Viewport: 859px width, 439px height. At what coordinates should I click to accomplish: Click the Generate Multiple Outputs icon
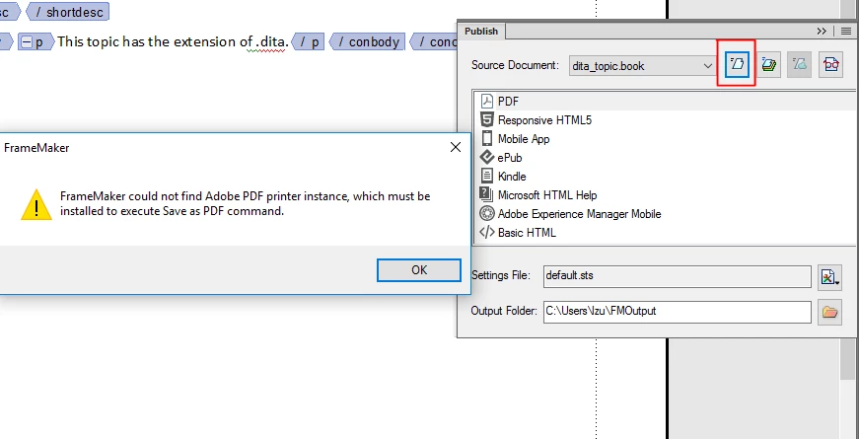pyautogui.click(x=768, y=65)
